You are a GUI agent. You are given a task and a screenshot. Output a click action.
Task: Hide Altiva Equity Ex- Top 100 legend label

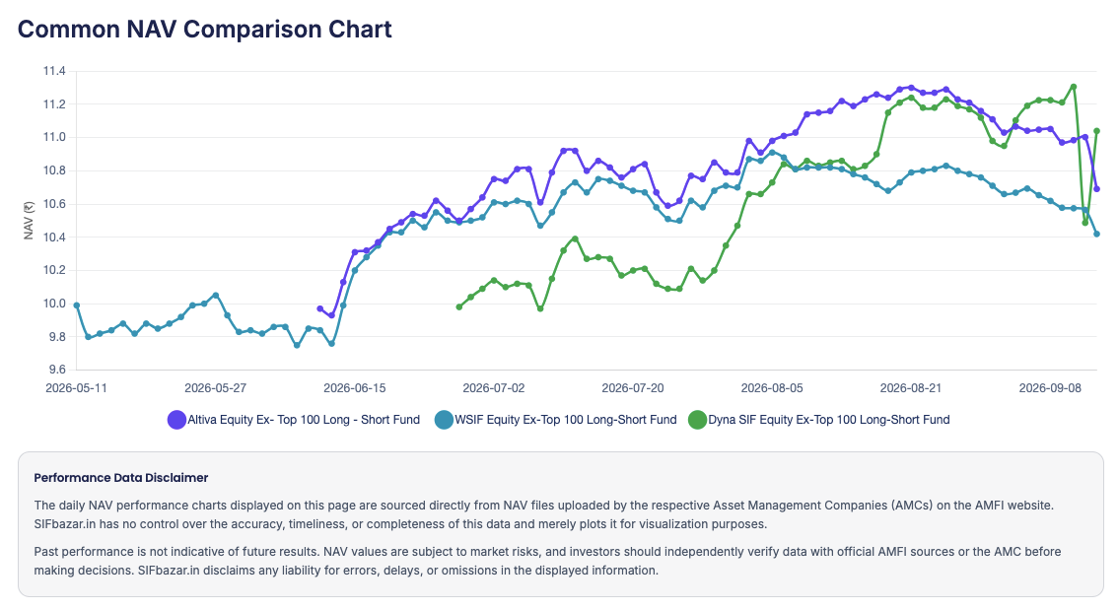click(x=304, y=420)
